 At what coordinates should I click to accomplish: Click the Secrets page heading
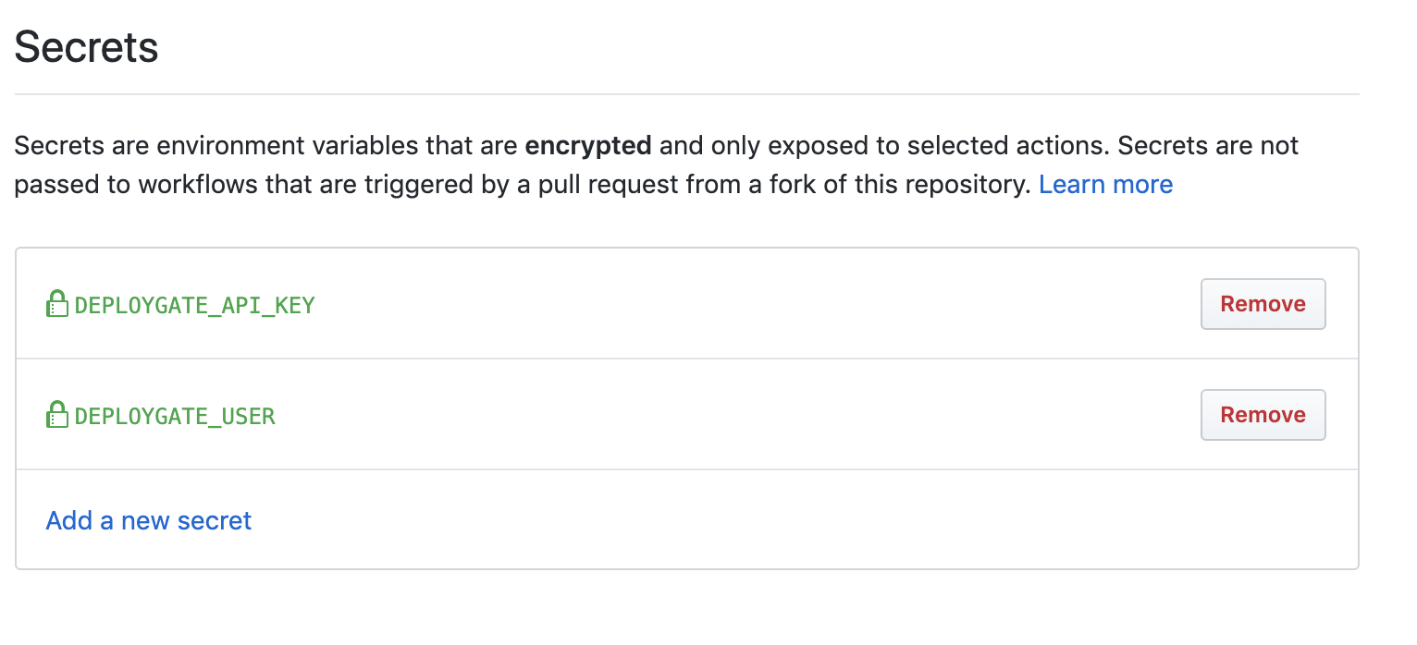tap(87, 47)
